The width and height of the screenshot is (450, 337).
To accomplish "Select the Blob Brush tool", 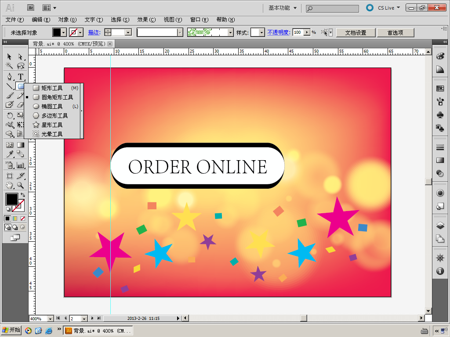I will 9,104.
